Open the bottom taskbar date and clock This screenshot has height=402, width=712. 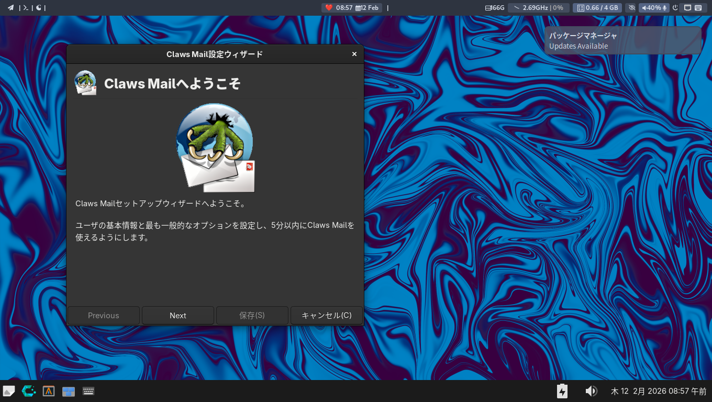pos(659,391)
